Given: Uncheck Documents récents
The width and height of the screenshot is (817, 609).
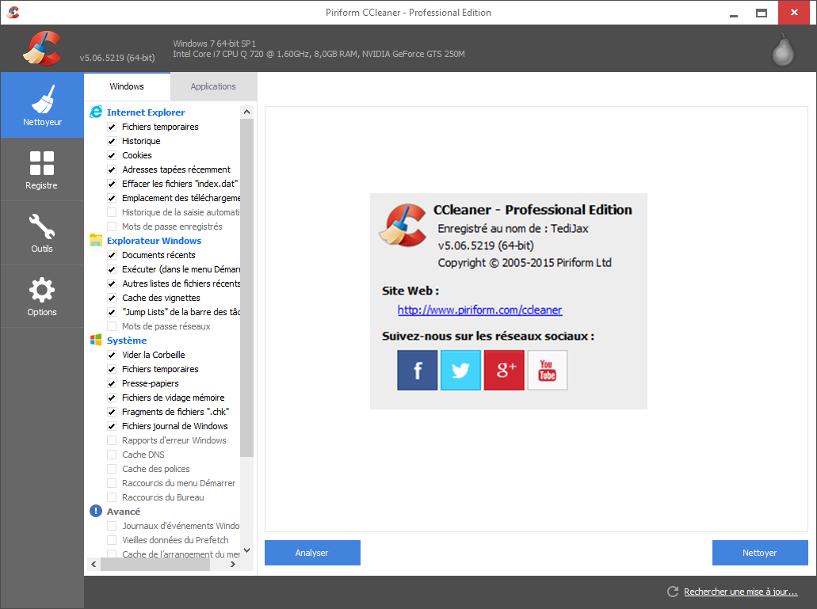Looking at the screenshot, I should (112, 255).
